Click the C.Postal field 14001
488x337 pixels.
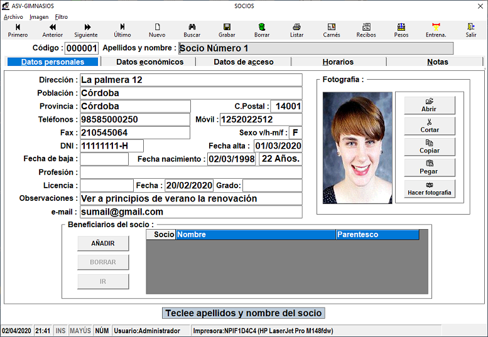pos(286,106)
